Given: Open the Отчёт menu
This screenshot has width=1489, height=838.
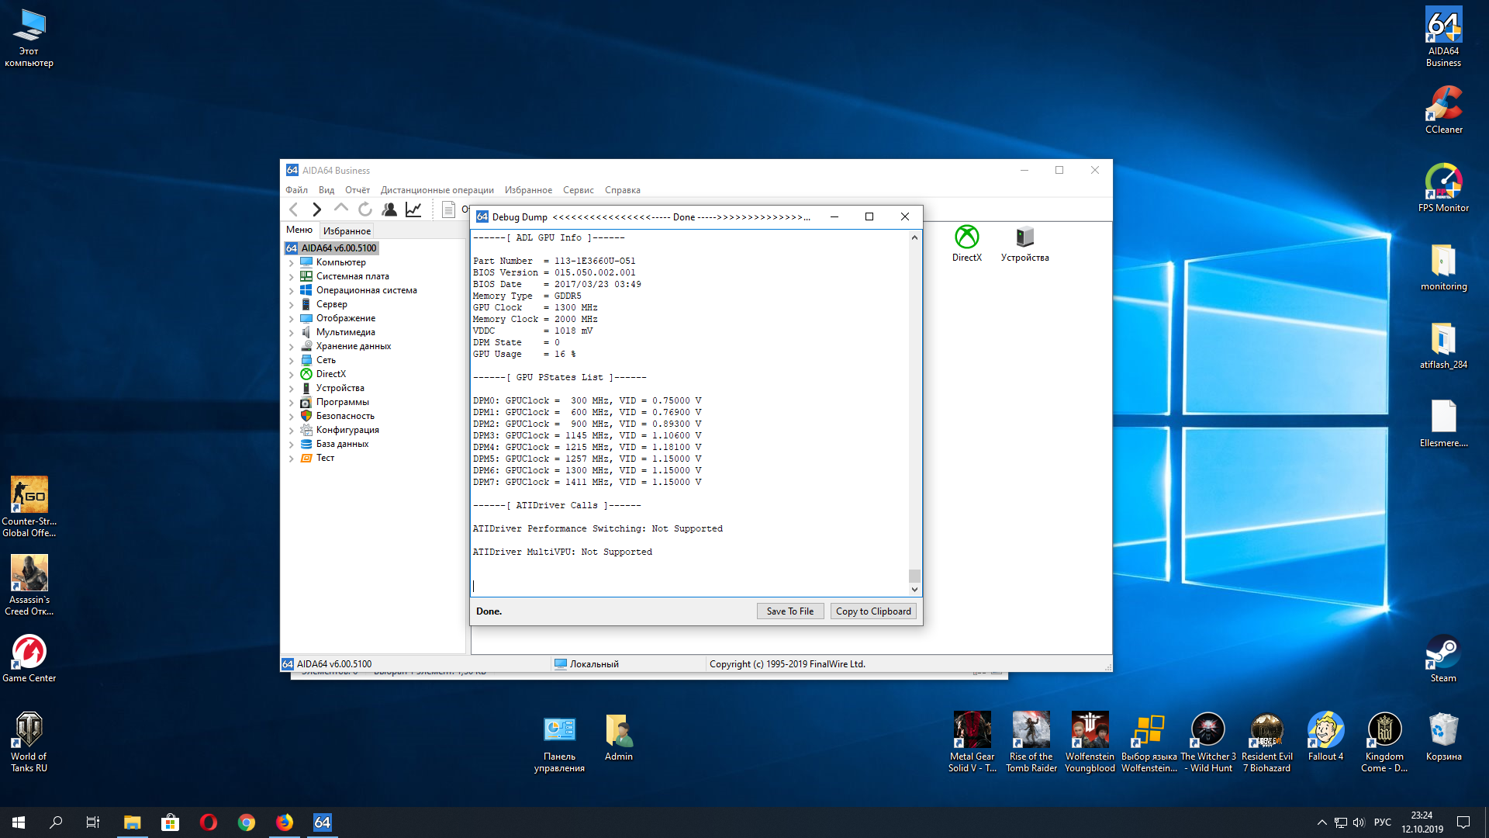Looking at the screenshot, I should coord(357,190).
